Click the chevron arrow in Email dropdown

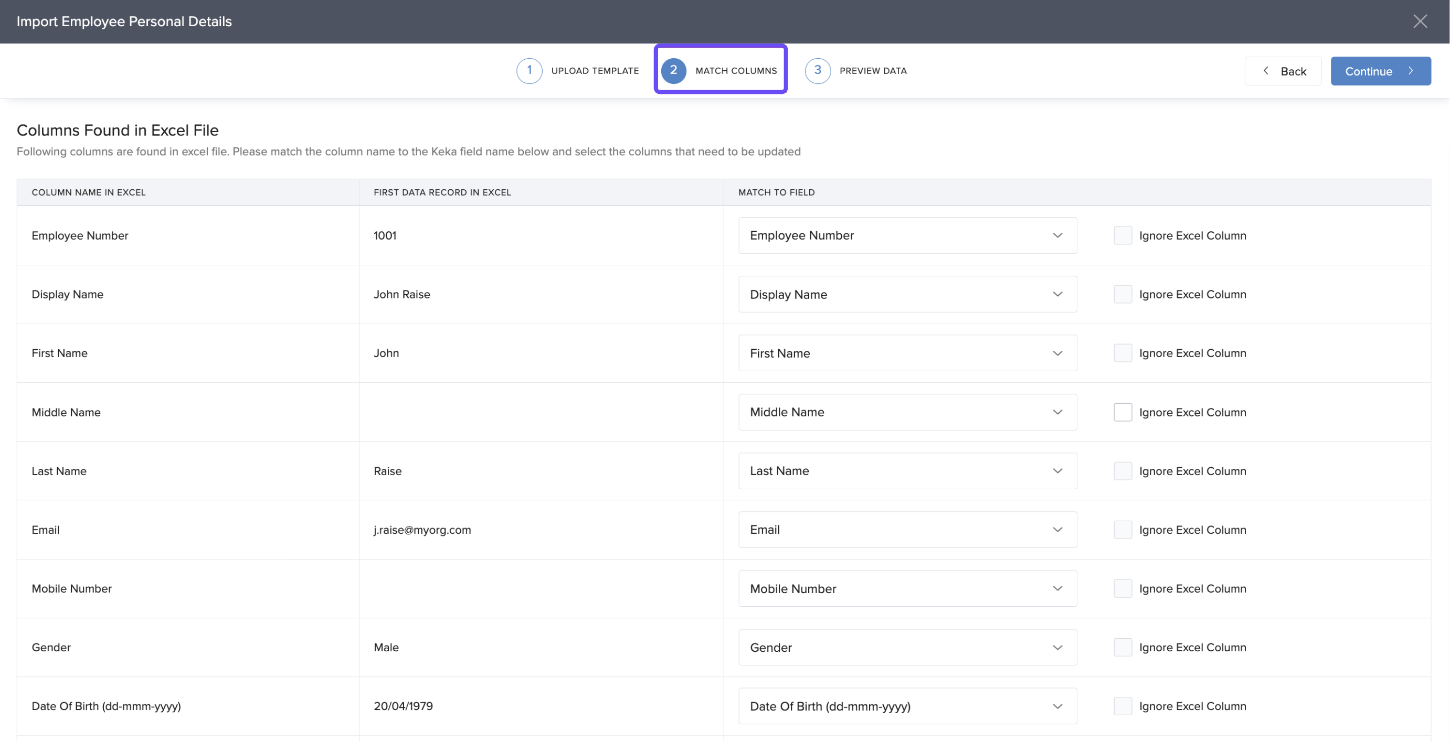pos(1057,529)
